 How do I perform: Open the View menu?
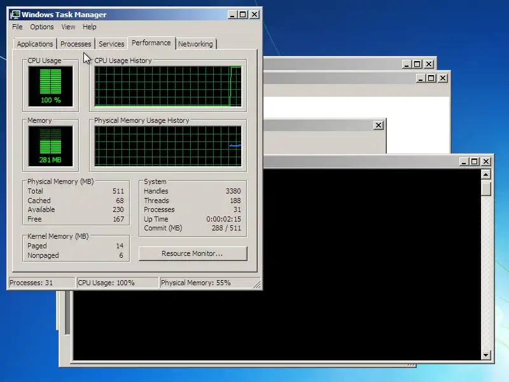(68, 27)
